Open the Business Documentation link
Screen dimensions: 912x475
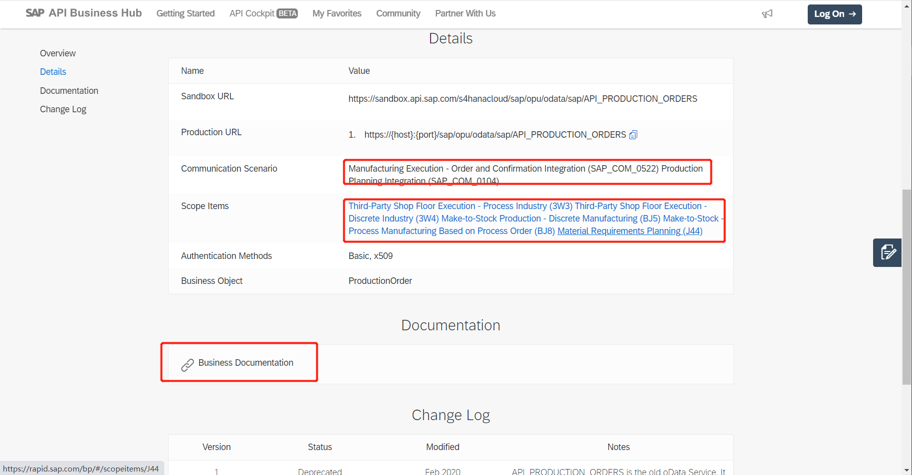[x=245, y=363]
